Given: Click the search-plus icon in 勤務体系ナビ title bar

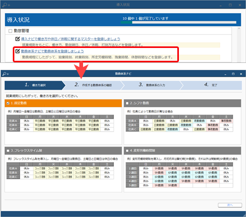Looking at the screenshot, I should coord(6,74).
